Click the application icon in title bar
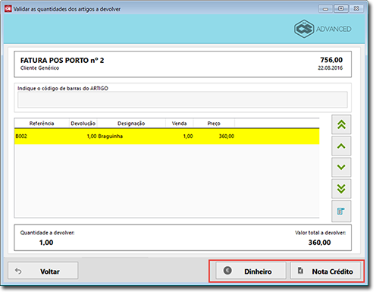Screen dimensions: 376x295 point(8,9)
